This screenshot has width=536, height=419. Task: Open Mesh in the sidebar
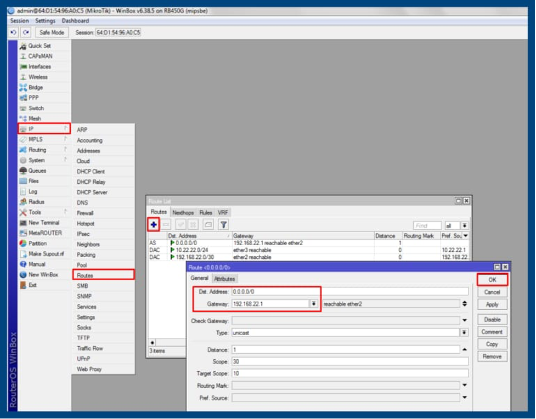click(x=44, y=118)
